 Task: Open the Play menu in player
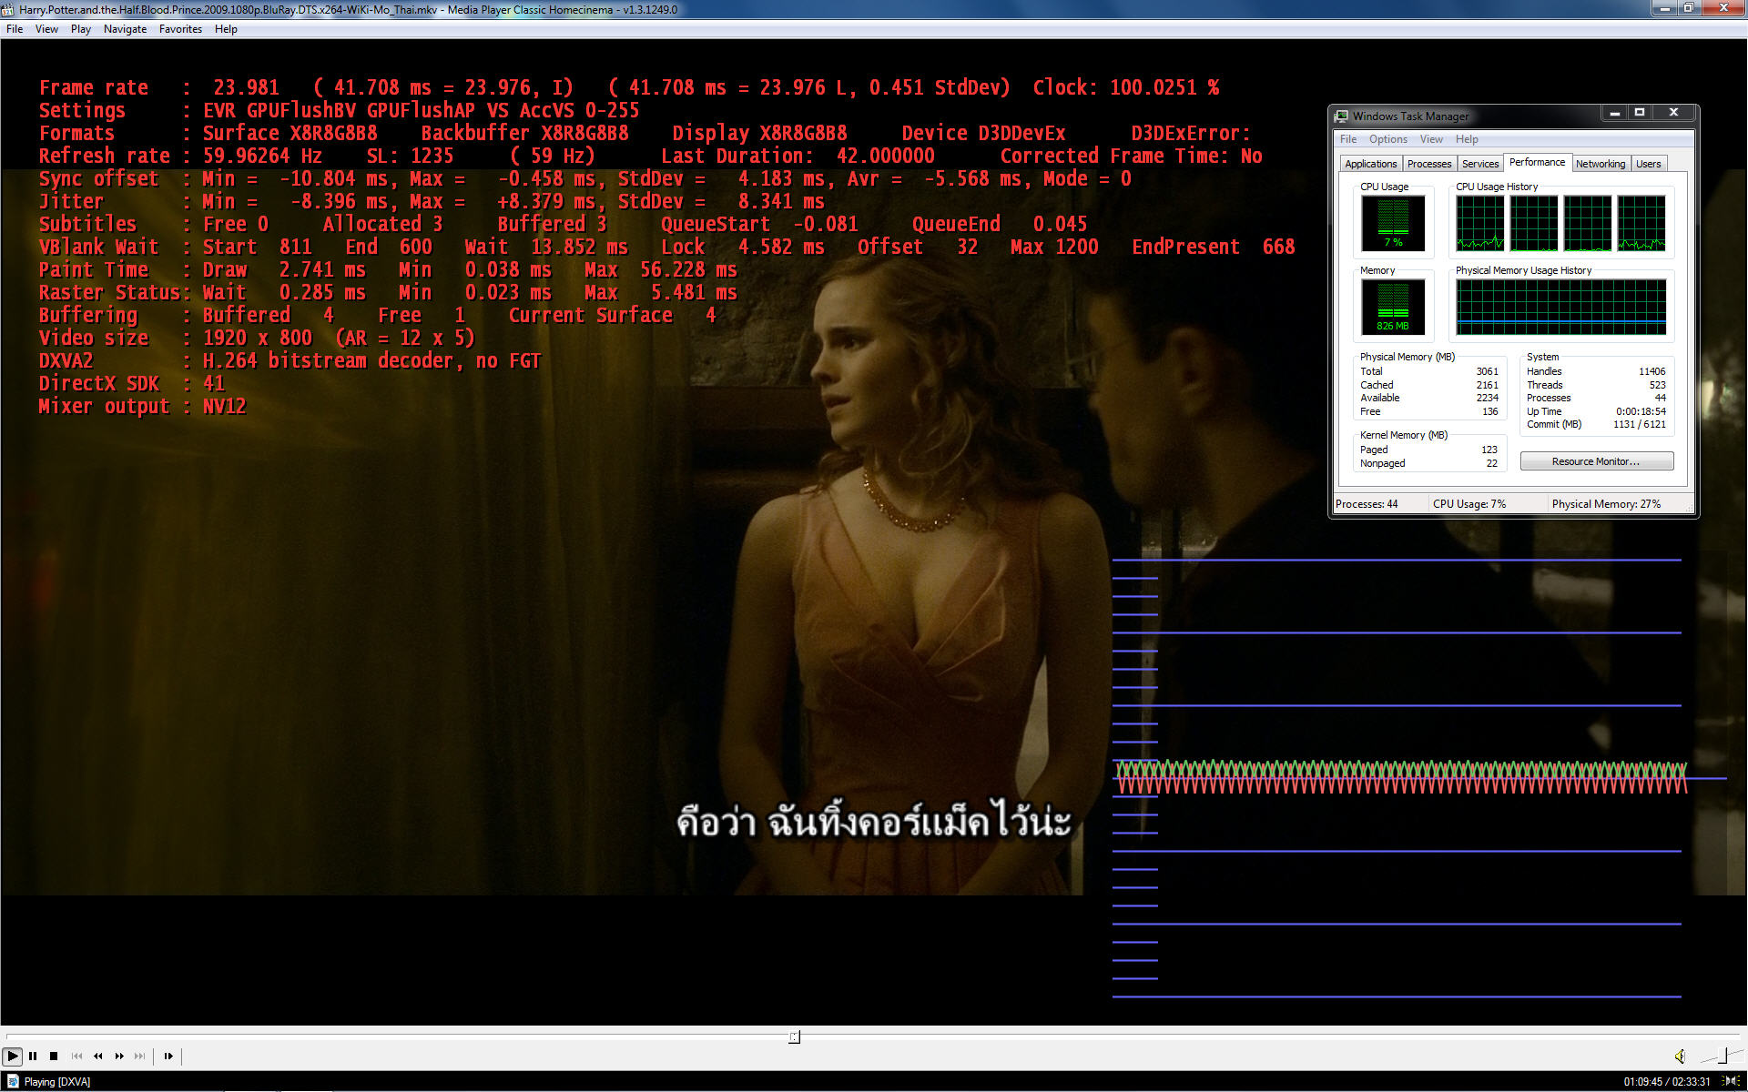81,29
